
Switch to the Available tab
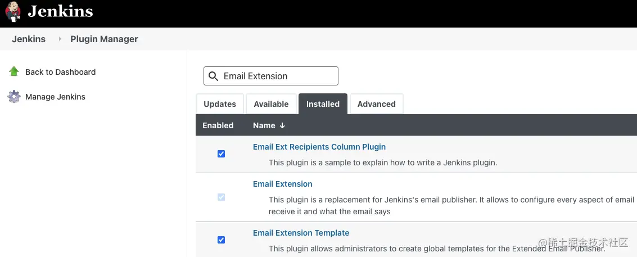point(271,104)
